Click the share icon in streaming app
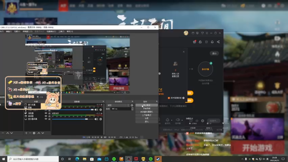288x162 pixels. (218, 42)
